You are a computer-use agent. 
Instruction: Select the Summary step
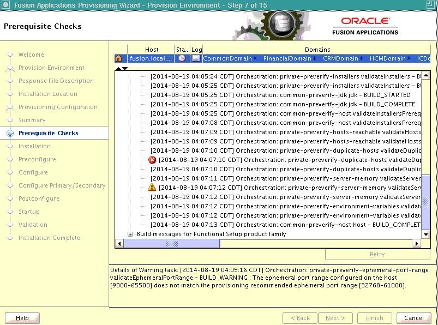32,120
